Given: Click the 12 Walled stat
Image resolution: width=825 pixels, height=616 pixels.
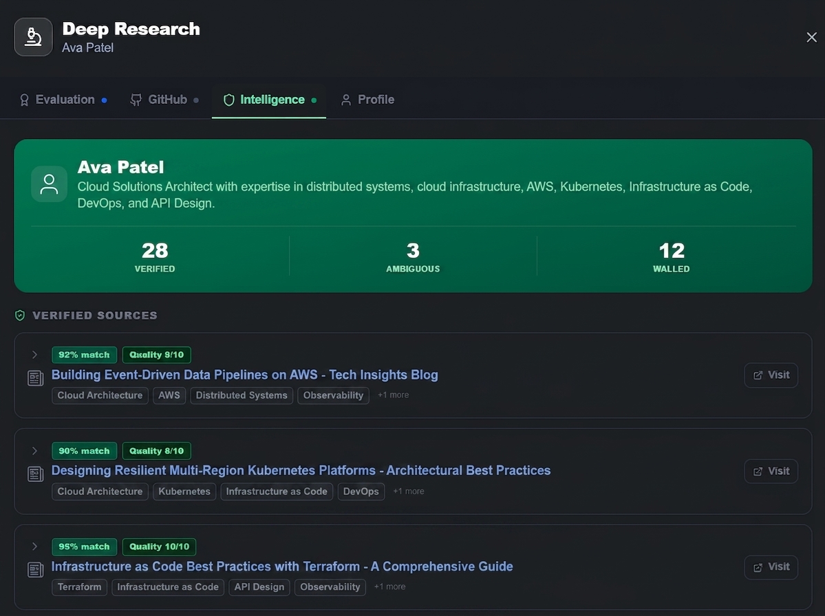Looking at the screenshot, I should click(x=672, y=256).
